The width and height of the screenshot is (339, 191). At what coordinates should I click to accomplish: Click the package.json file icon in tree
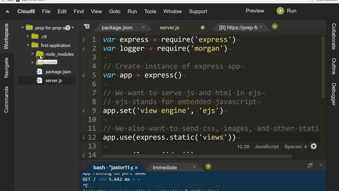pos(39,72)
